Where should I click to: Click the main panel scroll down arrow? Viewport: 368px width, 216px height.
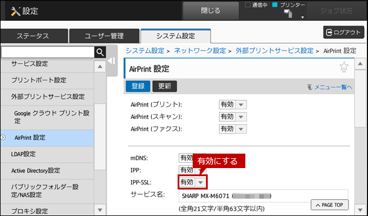[x=360, y=210]
